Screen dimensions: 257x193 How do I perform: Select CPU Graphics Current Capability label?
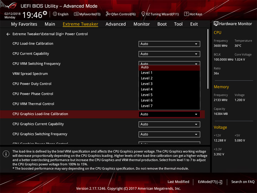38,124
